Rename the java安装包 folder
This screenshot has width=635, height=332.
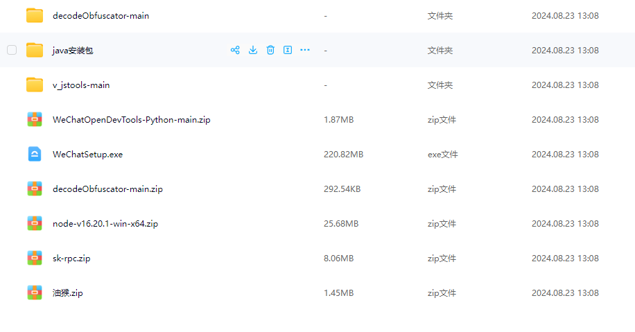coord(288,50)
